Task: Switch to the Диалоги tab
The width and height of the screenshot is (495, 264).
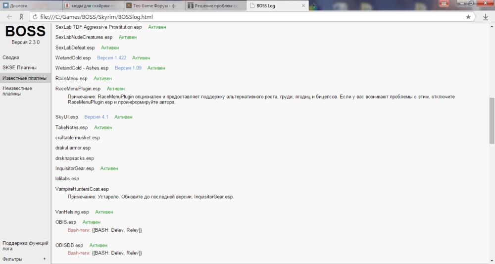Action: coord(31,5)
